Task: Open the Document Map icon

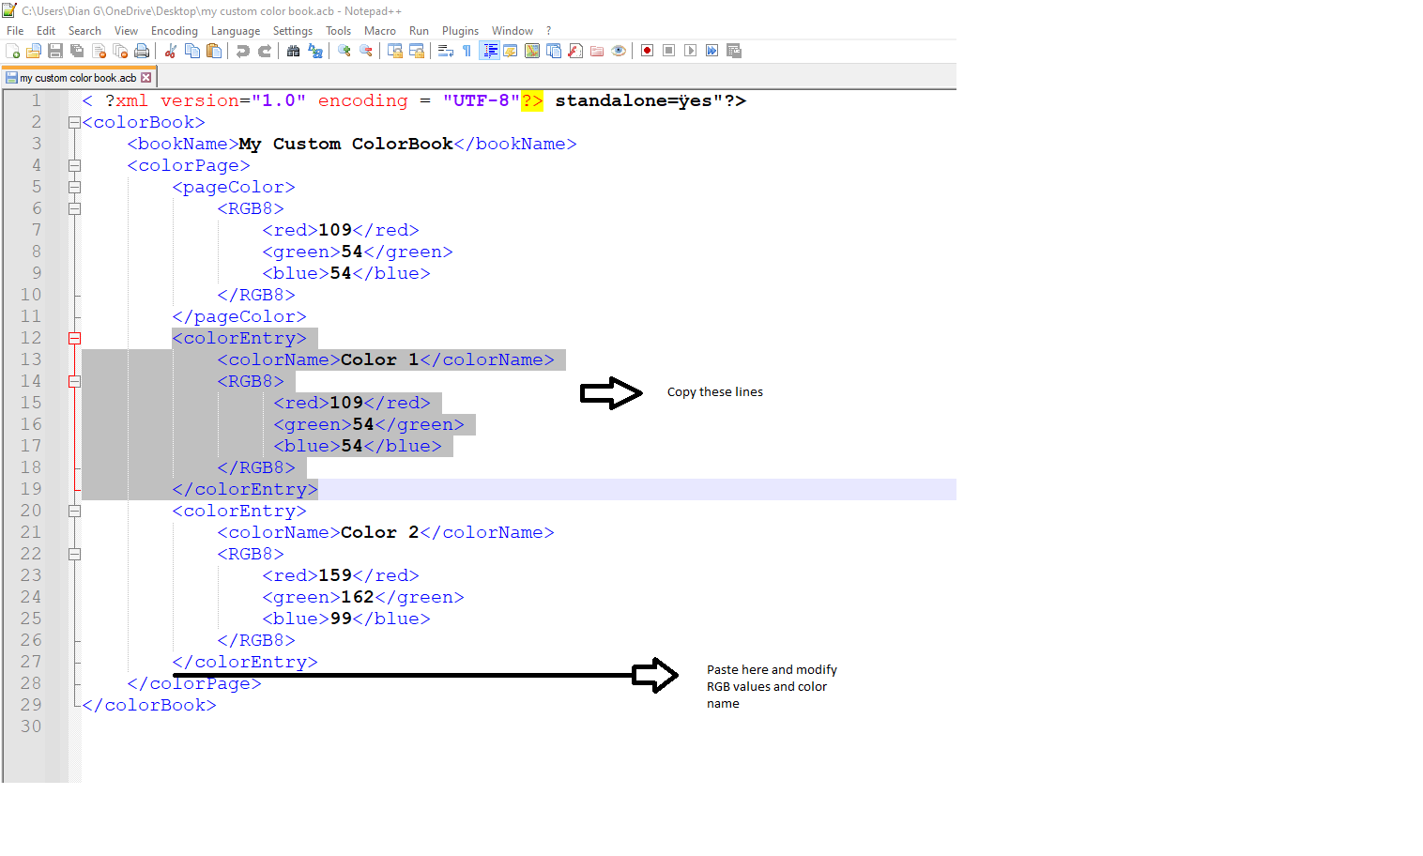Action: click(532, 51)
